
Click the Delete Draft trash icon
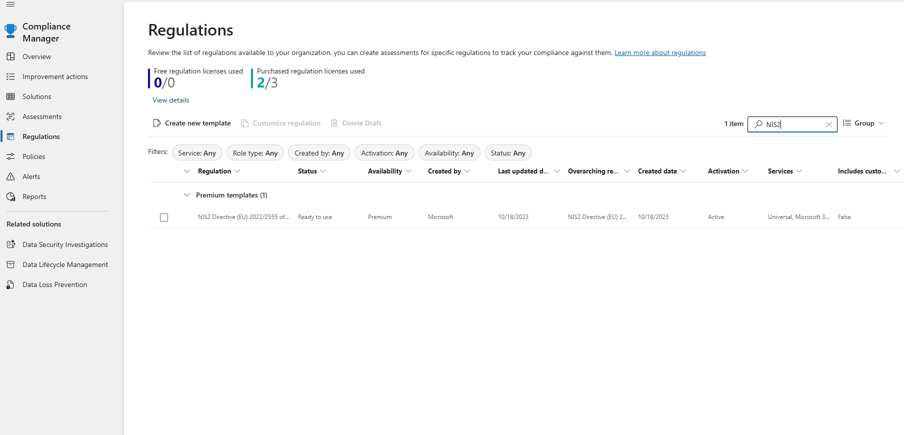click(334, 123)
